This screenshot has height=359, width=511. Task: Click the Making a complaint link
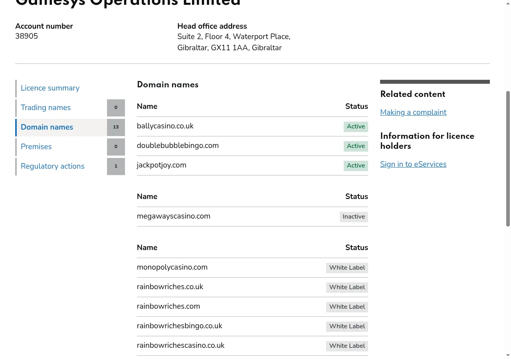click(x=413, y=112)
